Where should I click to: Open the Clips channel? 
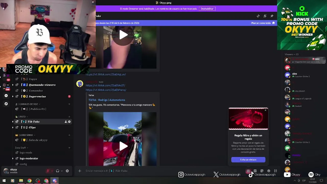point(42,127)
